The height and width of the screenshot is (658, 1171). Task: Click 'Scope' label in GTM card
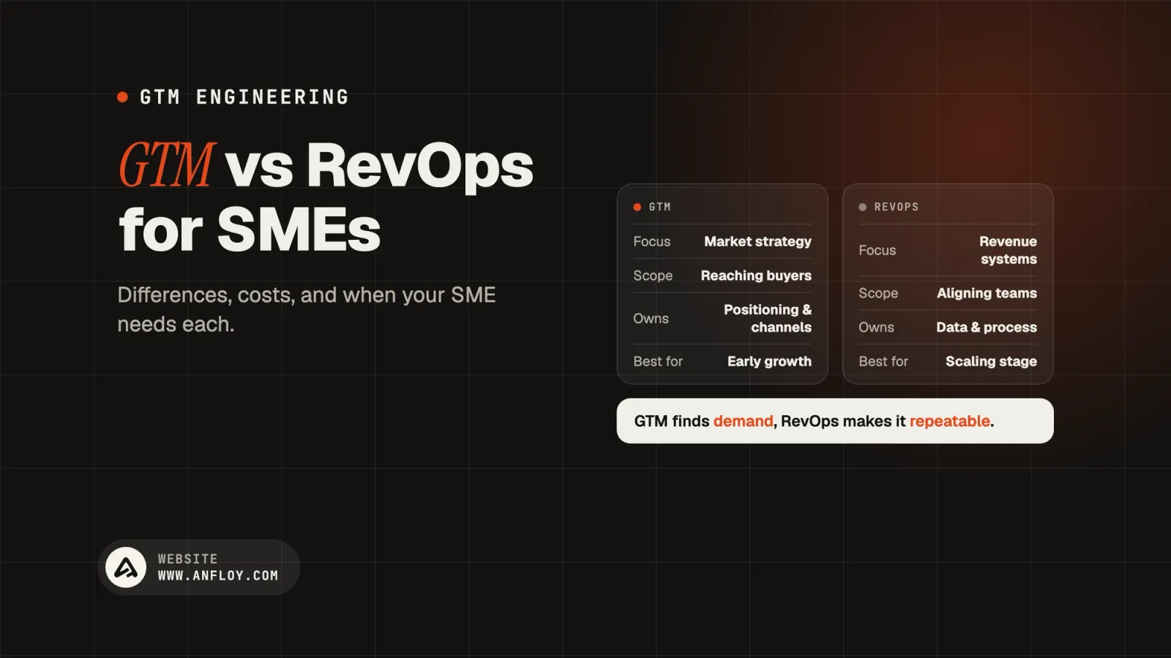(x=653, y=276)
